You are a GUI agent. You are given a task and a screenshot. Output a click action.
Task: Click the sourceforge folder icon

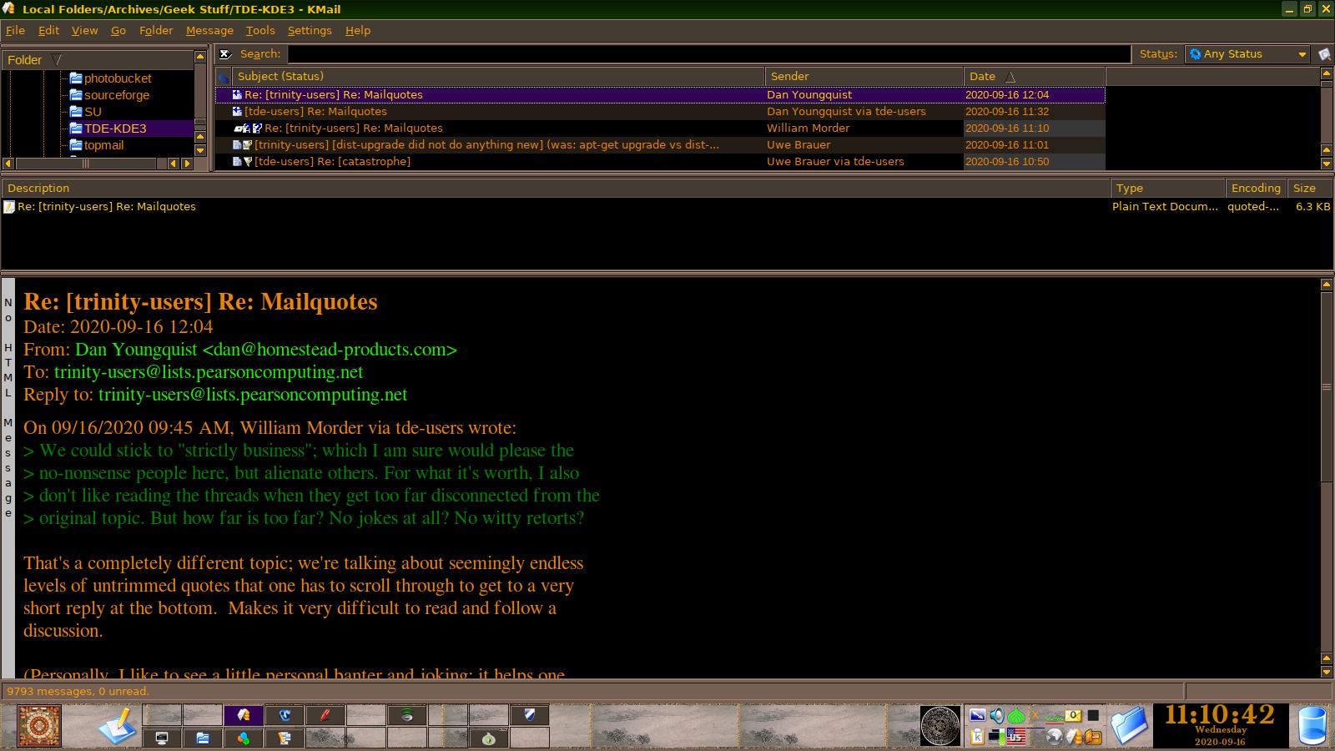tap(76, 94)
